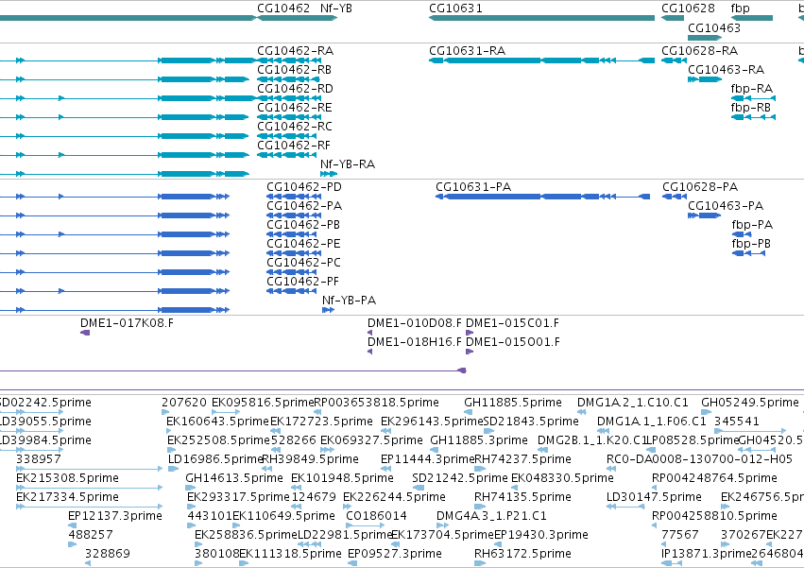Click EST label SD21843.5prime
The height and width of the screenshot is (568, 804).
coord(531,422)
